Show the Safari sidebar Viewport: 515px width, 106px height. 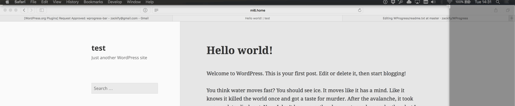(42, 10)
